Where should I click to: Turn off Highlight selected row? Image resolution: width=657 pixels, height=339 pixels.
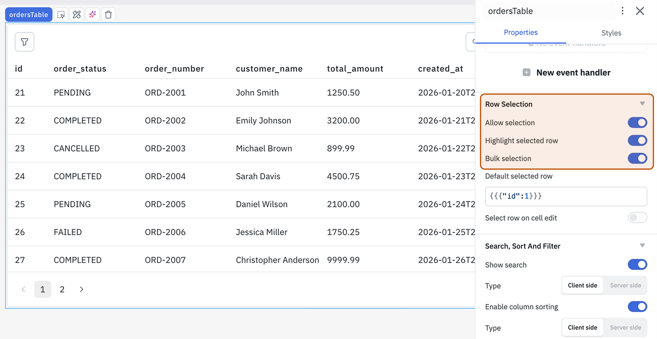click(x=637, y=141)
